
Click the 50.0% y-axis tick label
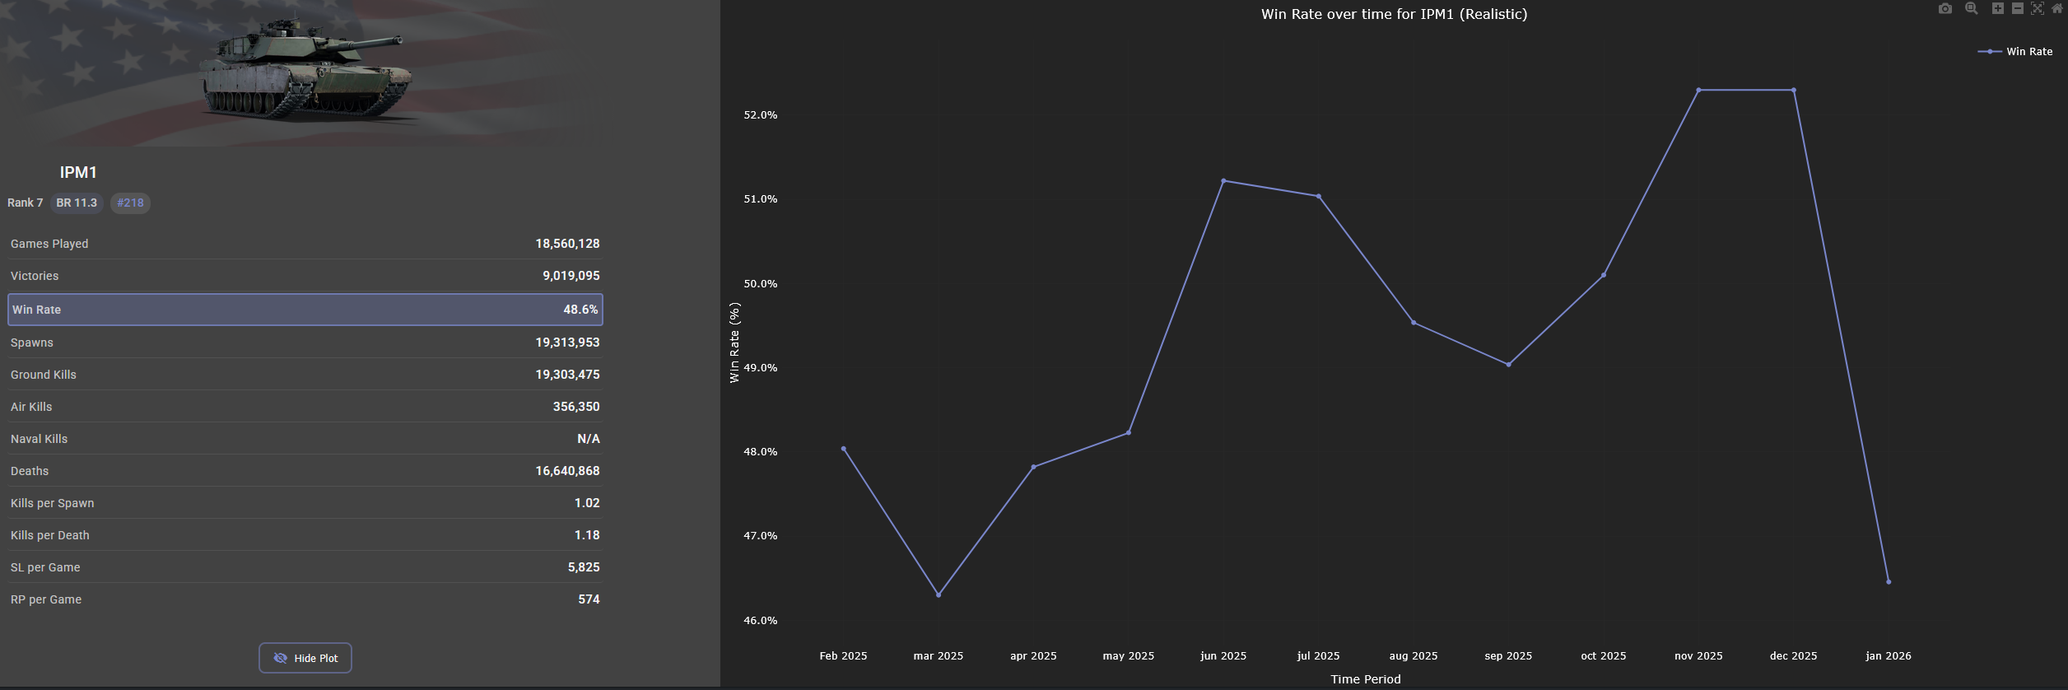(761, 284)
